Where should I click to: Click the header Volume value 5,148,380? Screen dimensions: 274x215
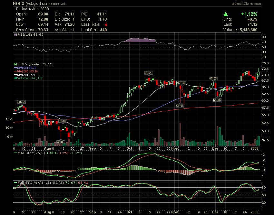[249, 30]
